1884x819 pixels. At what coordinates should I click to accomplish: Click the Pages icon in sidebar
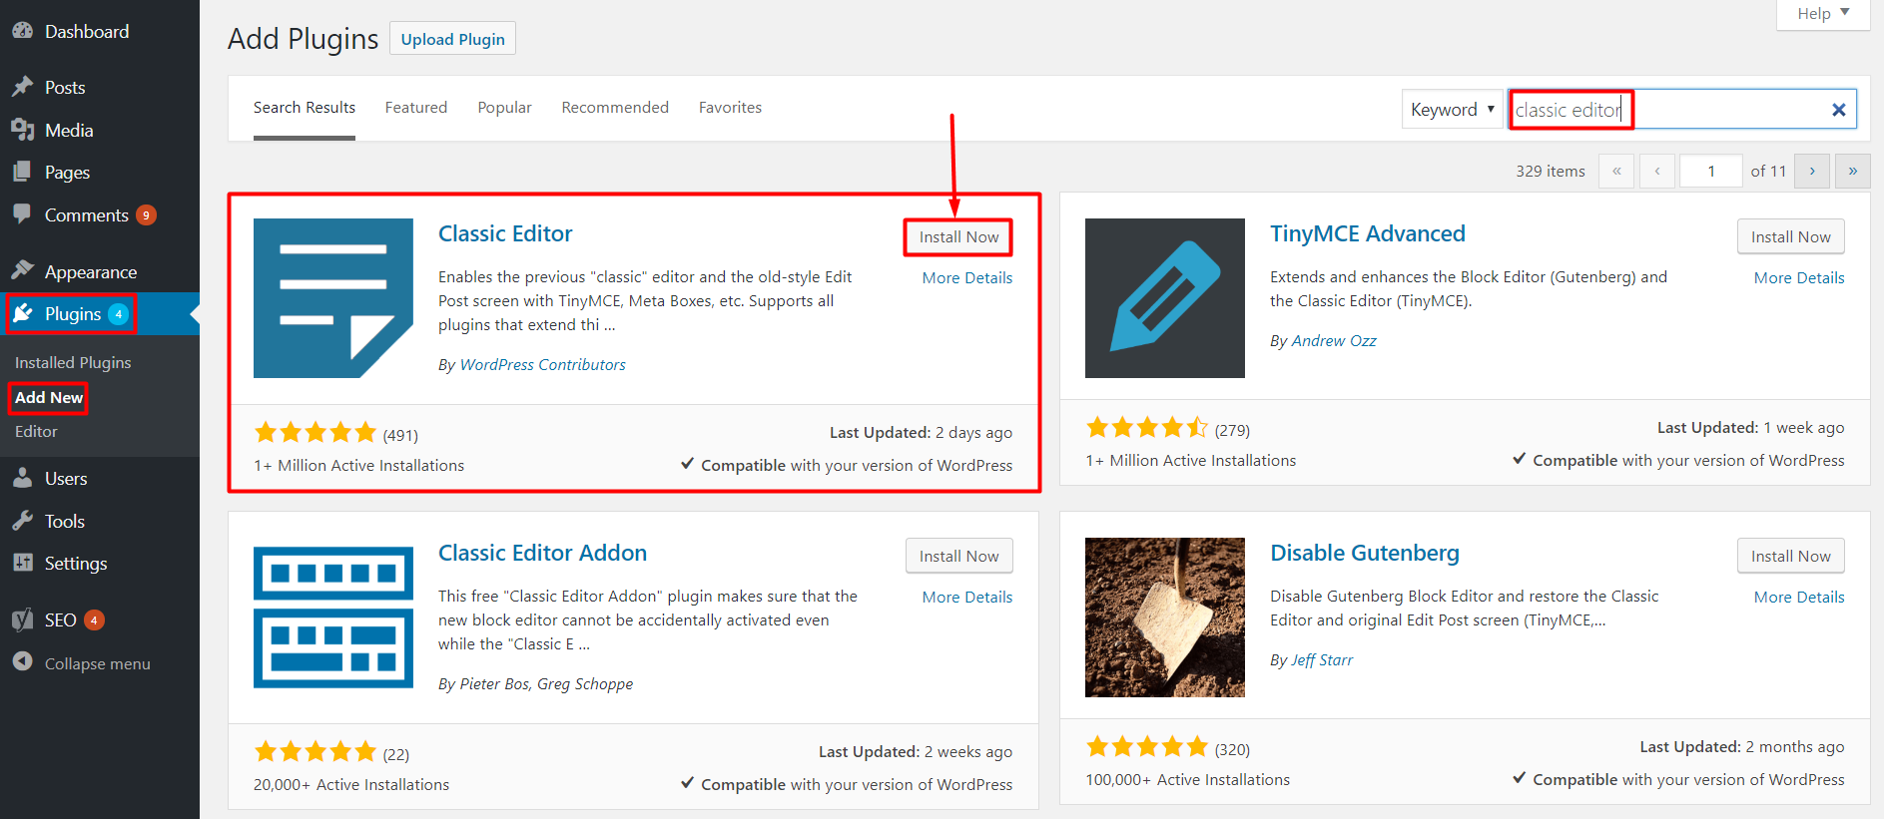point(22,172)
